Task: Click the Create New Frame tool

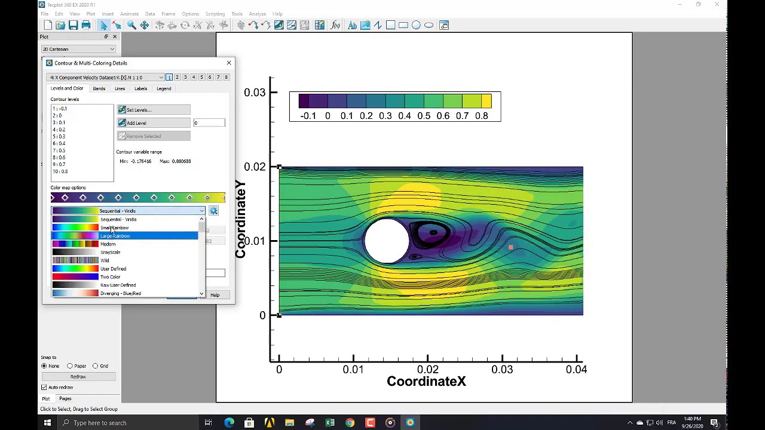Action: coord(444,25)
